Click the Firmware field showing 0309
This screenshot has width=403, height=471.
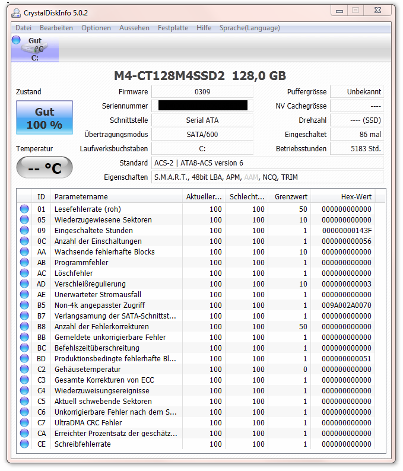click(x=202, y=91)
